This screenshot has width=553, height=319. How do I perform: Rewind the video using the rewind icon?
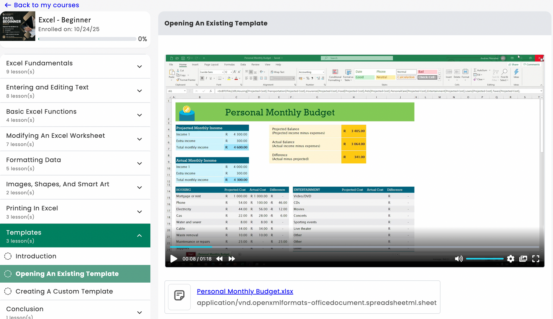click(x=219, y=259)
